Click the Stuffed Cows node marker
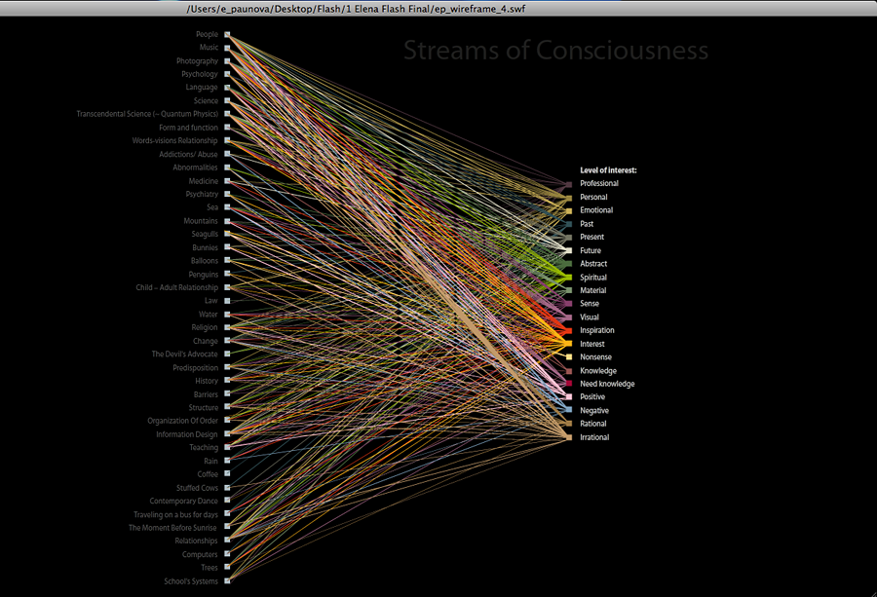 (227, 488)
